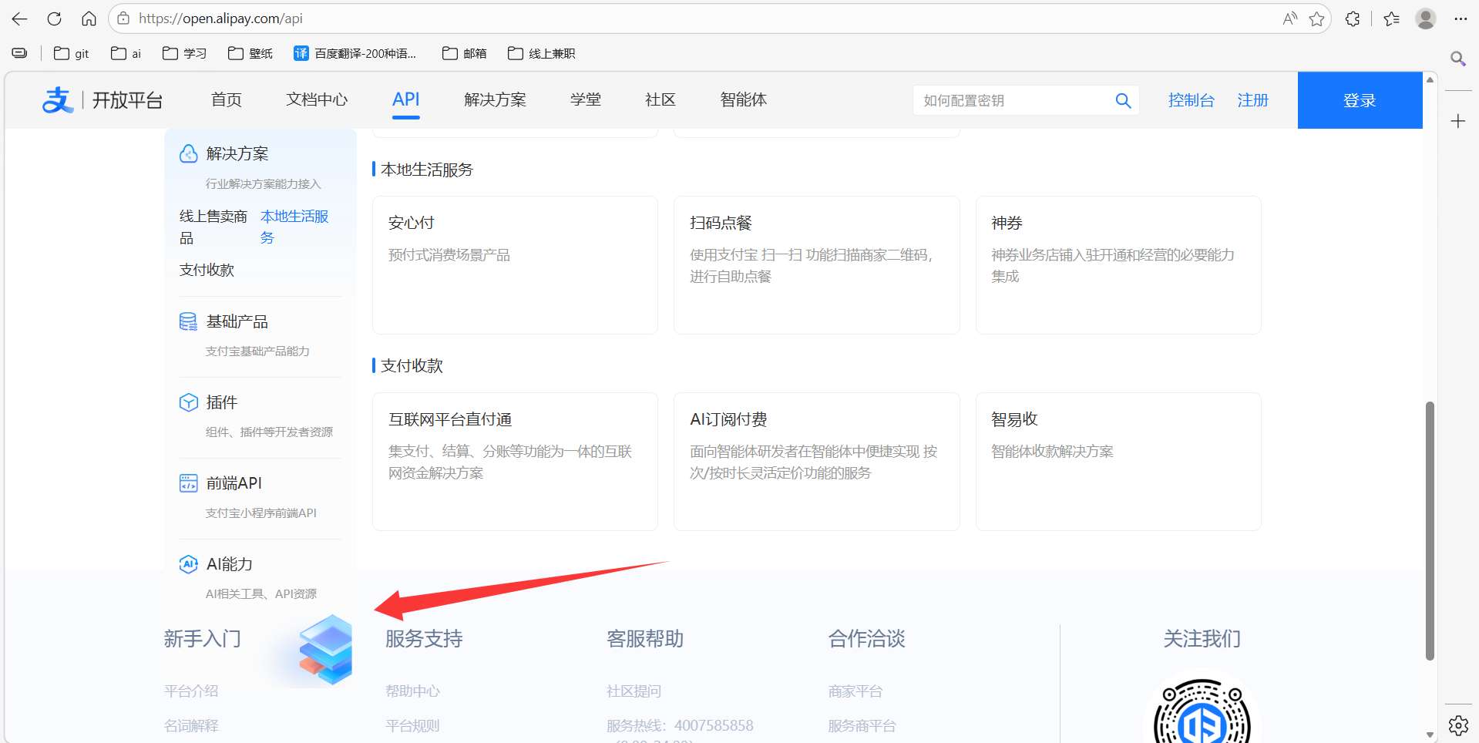Open the 线上兼职 bookmark folder

point(542,53)
